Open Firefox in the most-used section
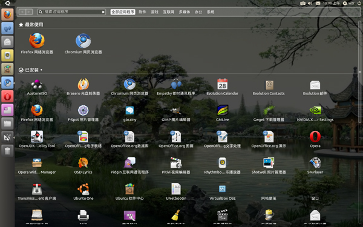 pyautogui.click(x=37, y=44)
